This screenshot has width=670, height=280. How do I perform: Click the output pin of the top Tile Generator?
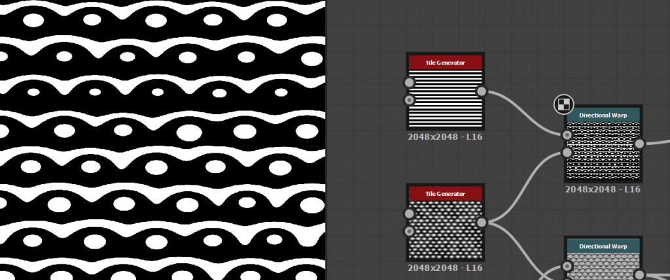[482, 91]
